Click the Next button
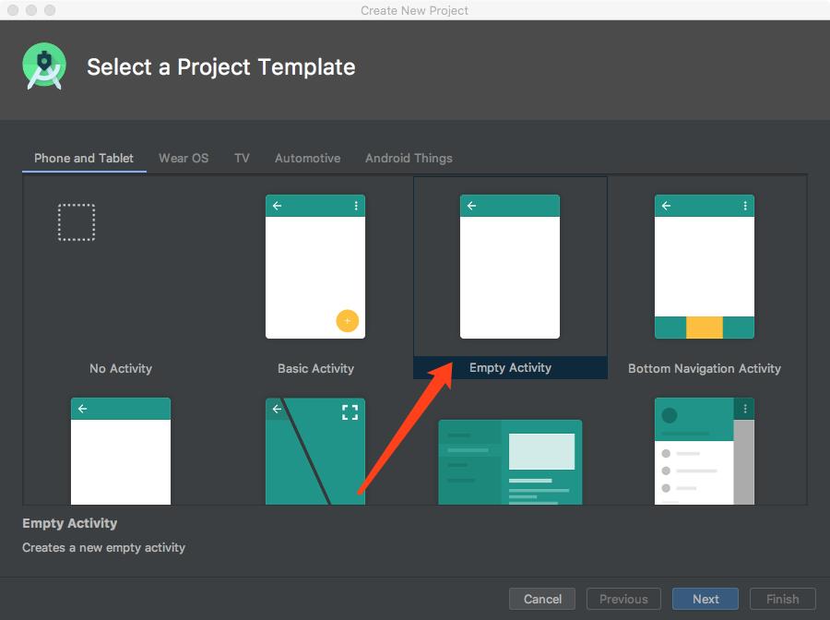 705,599
